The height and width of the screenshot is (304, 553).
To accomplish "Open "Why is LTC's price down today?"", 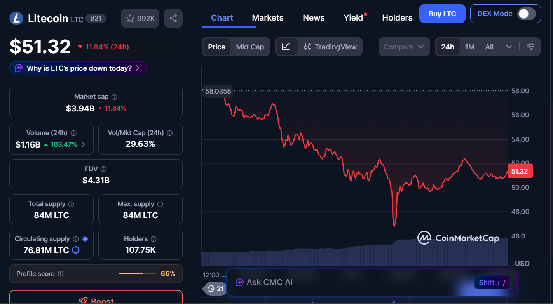I will tap(79, 68).
